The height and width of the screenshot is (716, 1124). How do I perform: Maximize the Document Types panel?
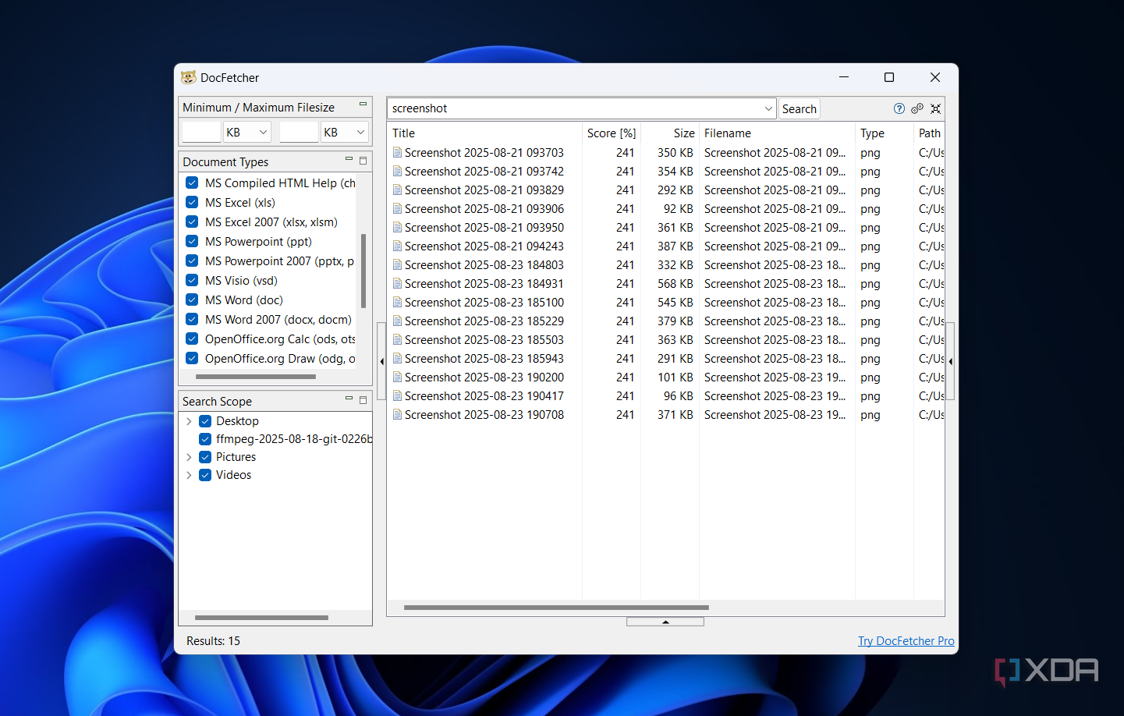point(363,161)
